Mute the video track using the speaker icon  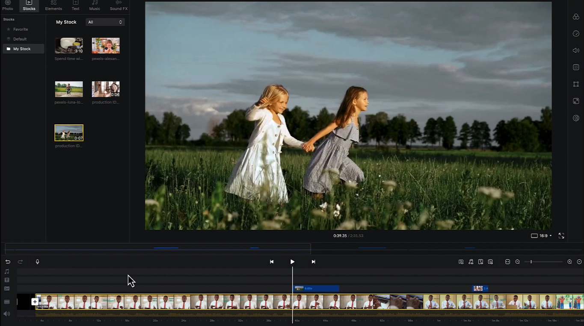pyautogui.click(x=6, y=313)
